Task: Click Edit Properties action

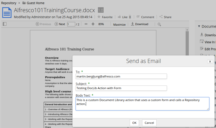Action: [208, 49]
